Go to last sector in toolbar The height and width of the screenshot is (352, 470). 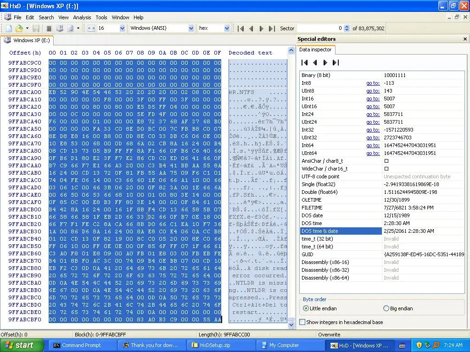click(x=272, y=28)
